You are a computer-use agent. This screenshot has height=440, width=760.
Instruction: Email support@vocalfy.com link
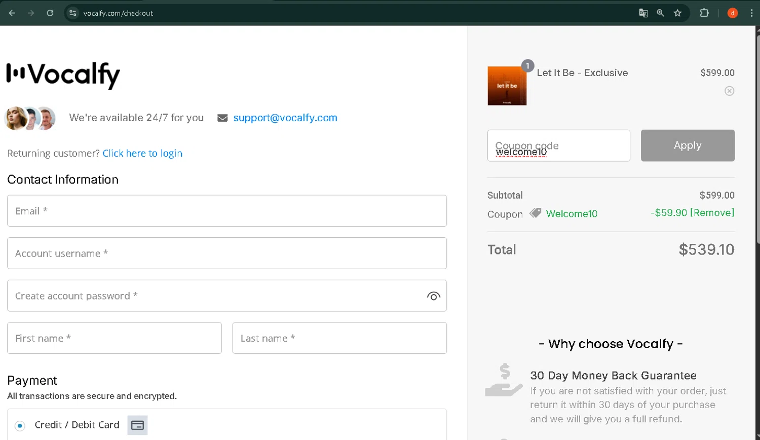click(285, 118)
